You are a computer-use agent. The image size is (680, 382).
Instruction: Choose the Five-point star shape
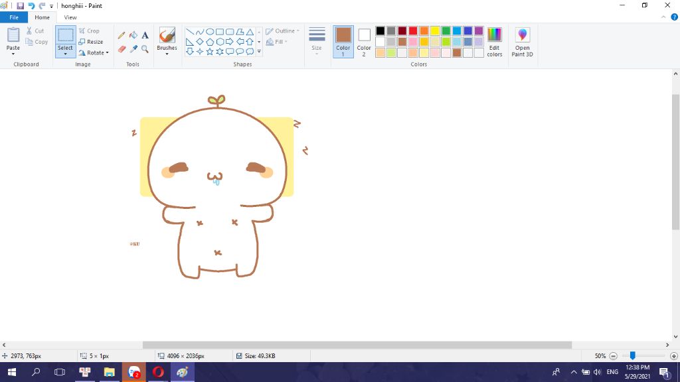tap(210, 52)
